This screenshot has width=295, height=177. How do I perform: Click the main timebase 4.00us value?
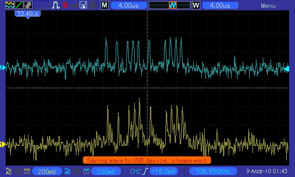128,5
